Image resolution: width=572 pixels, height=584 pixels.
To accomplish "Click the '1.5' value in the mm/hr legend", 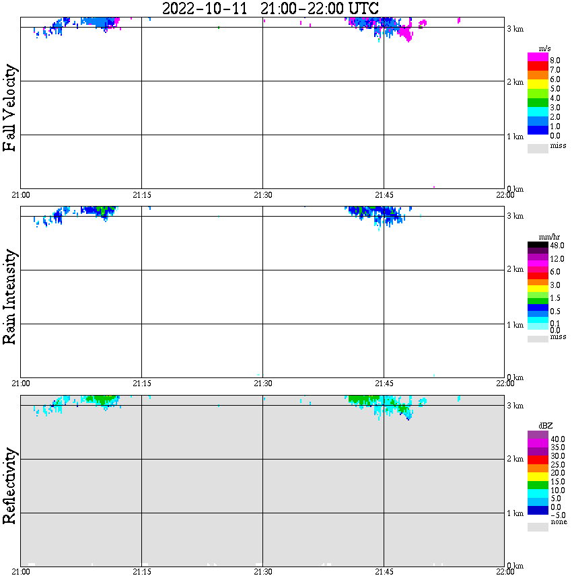I will (555, 297).
